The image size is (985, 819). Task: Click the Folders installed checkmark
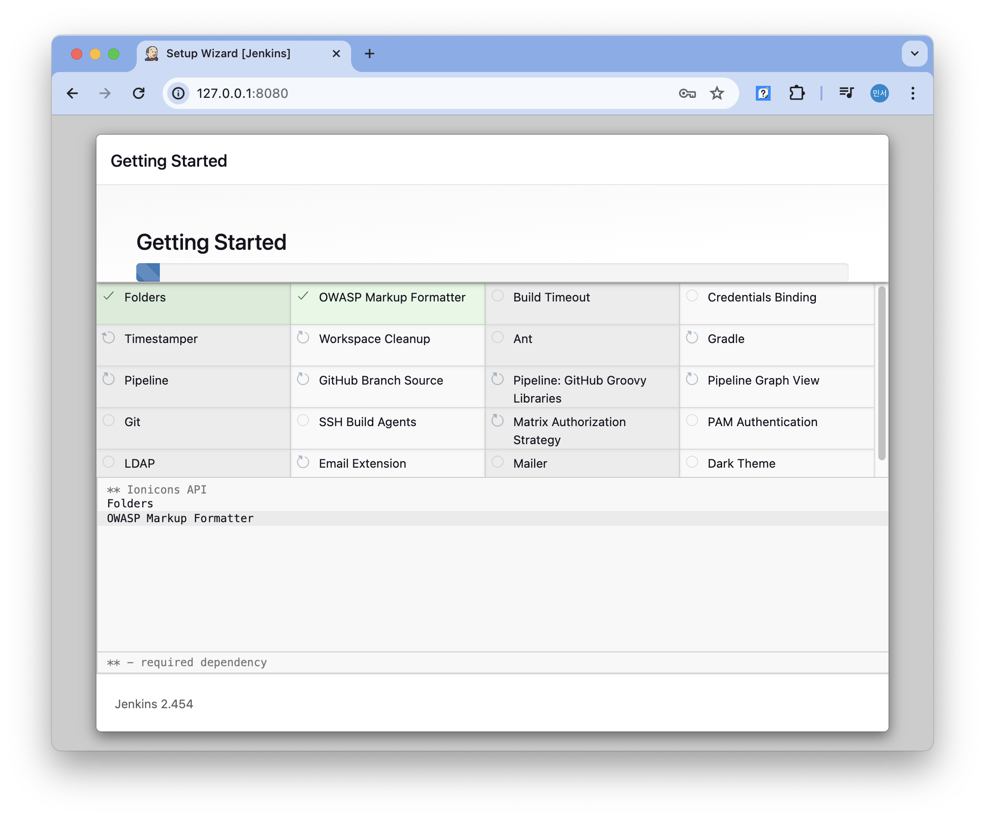click(109, 296)
